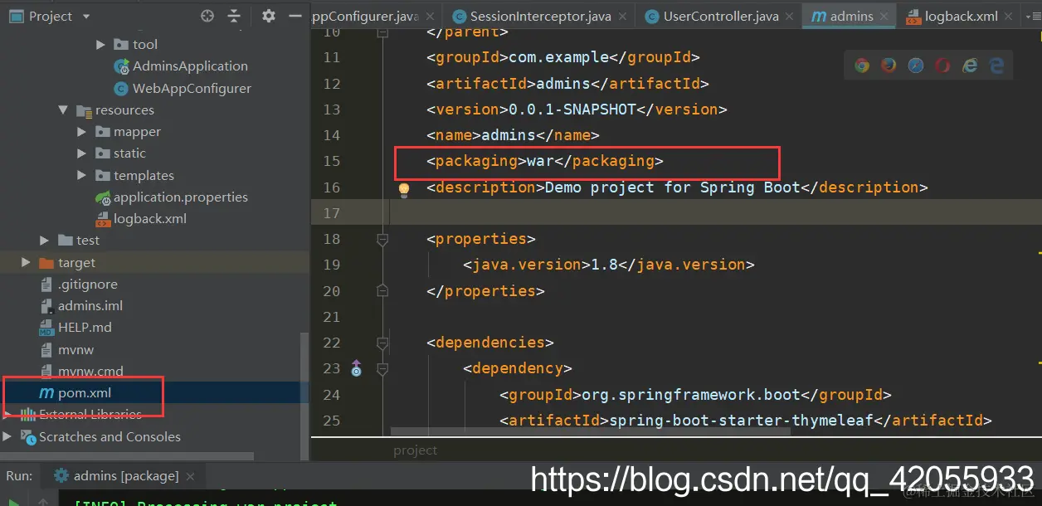
Task: Click 'spring-boot-starter-thymeleaf' artifactId text
Action: click(742, 421)
